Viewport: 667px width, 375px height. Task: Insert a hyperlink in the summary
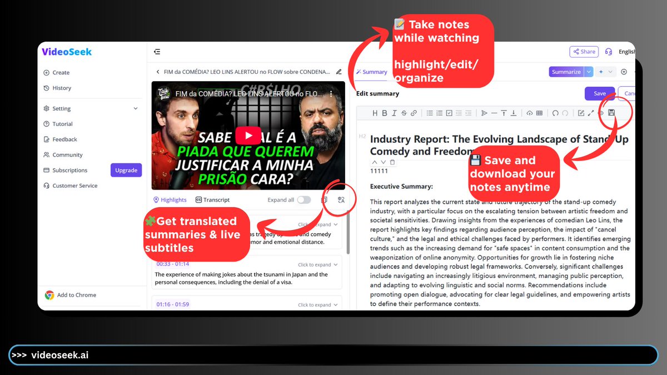click(414, 113)
